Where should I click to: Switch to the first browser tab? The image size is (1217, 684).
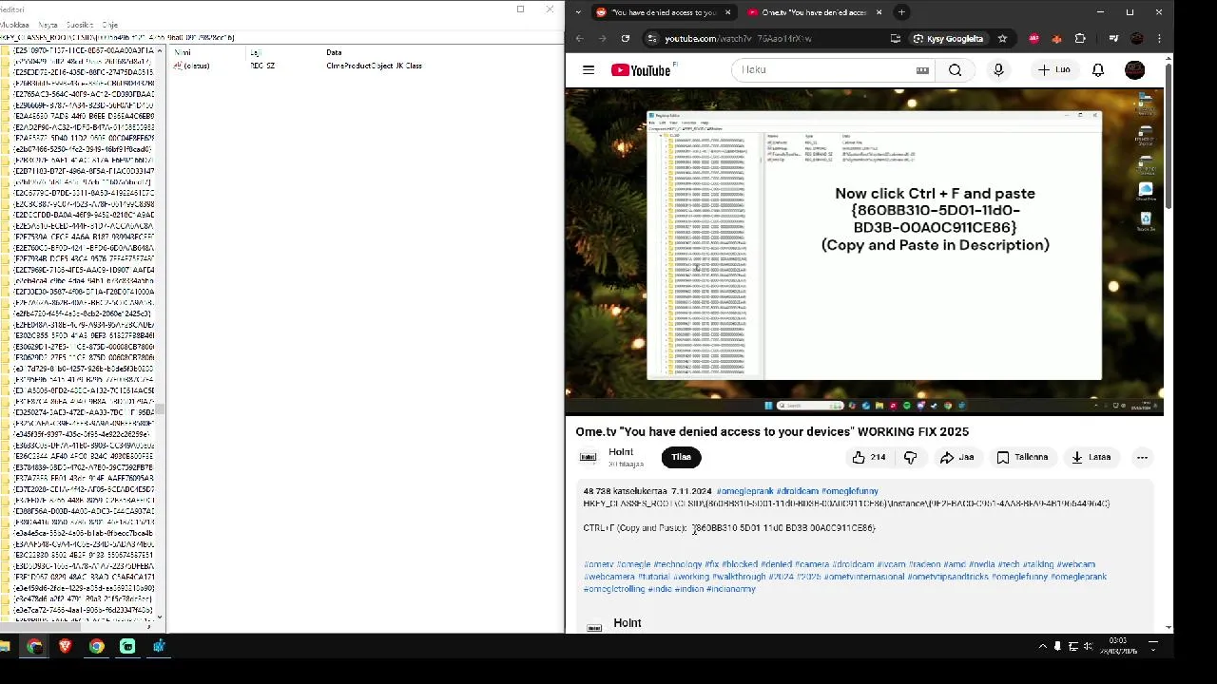point(663,12)
